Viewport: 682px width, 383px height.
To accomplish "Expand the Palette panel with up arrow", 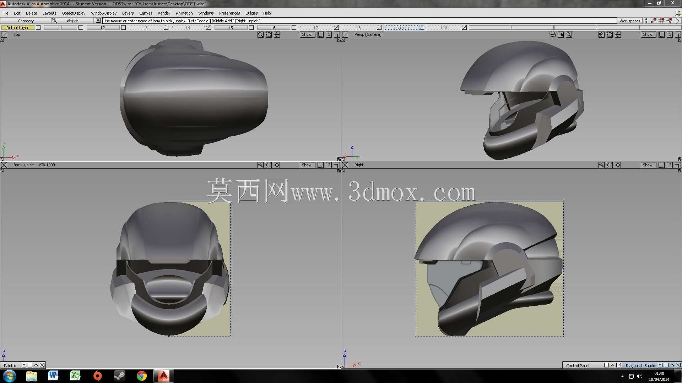I will 36,366.
